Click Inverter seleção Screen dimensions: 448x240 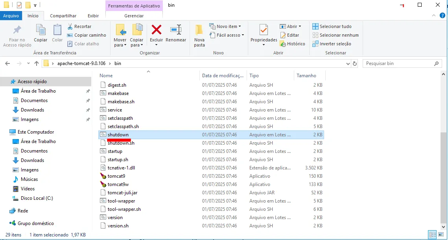pyautogui.click(x=332, y=44)
